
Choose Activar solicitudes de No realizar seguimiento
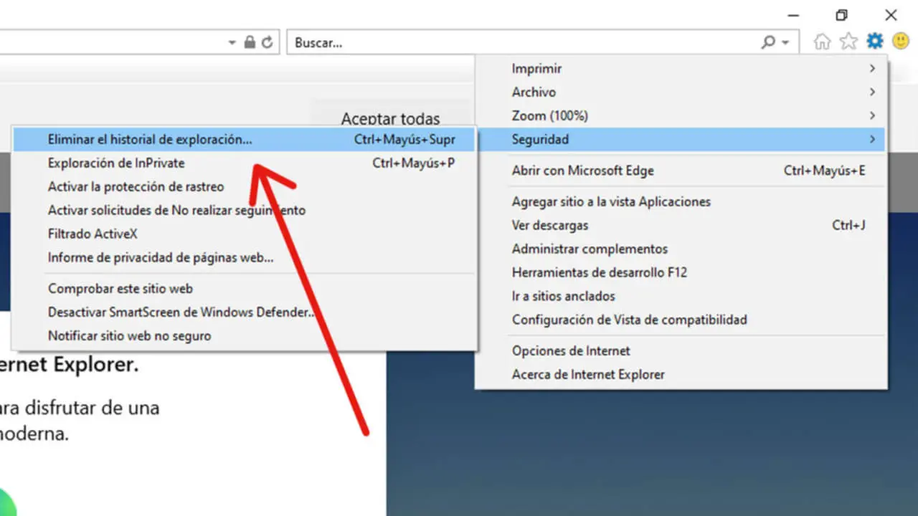[244, 211]
